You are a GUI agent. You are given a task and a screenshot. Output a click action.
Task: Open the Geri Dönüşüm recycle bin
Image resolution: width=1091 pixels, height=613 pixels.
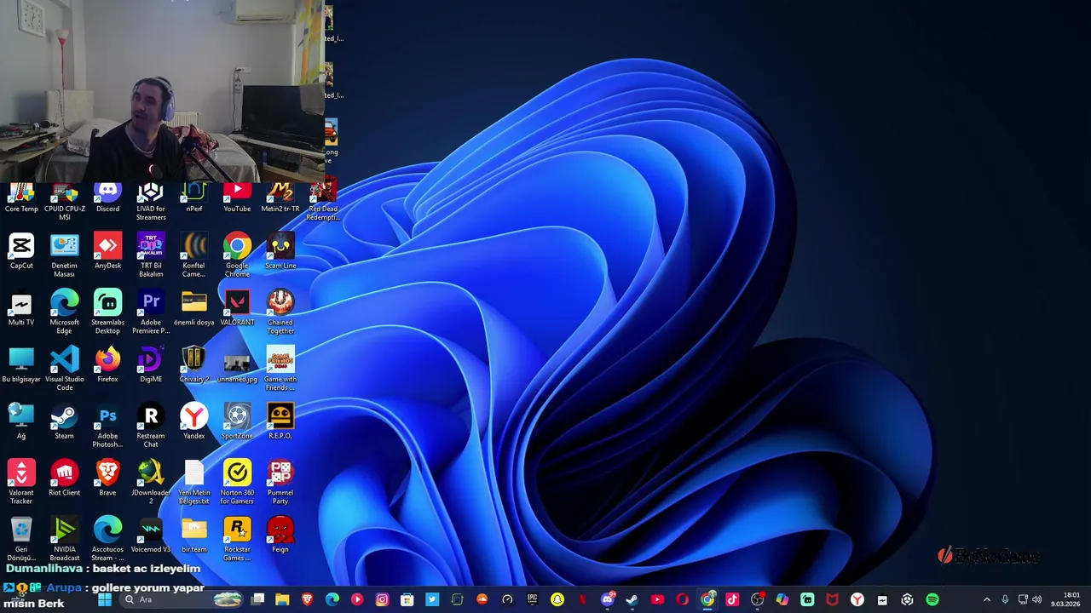coord(21,539)
